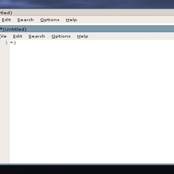Open Options menu in front *(Untitled) window
The image size is (174, 174).
pos(61,36)
